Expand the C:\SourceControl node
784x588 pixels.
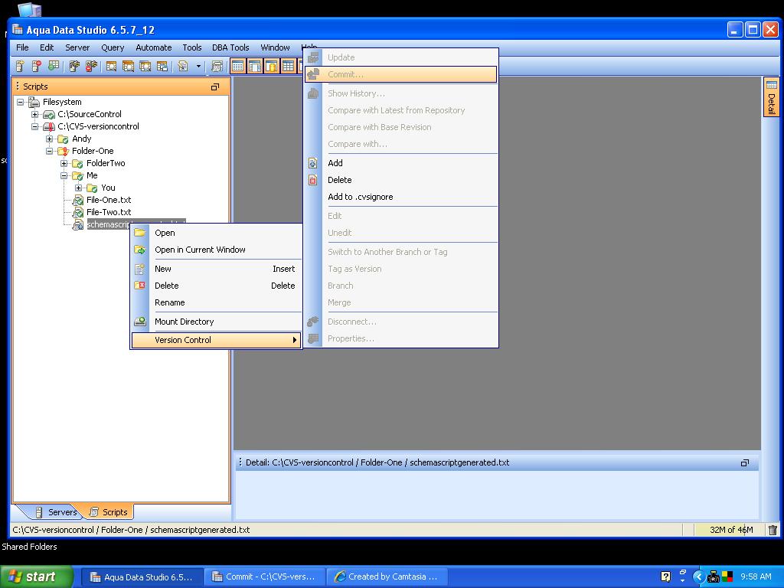pos(34,115)
